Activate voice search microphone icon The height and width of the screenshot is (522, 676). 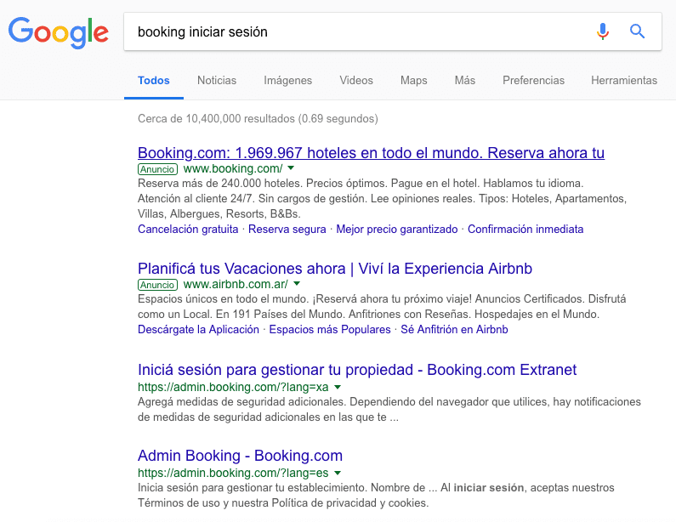pyautogui.click(x=603, y=31)
